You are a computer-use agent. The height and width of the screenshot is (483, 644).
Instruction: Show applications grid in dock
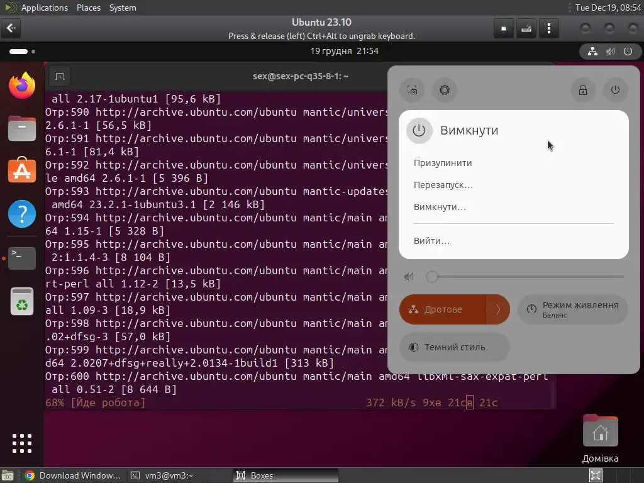22,443
